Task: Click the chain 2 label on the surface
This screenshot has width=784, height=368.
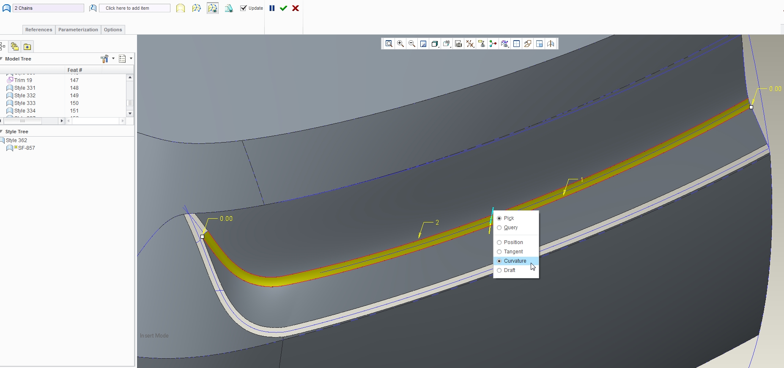Action: tap(437, 222)
